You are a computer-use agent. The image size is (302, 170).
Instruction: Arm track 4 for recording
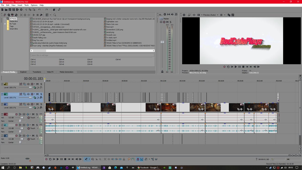click(17, 114)
